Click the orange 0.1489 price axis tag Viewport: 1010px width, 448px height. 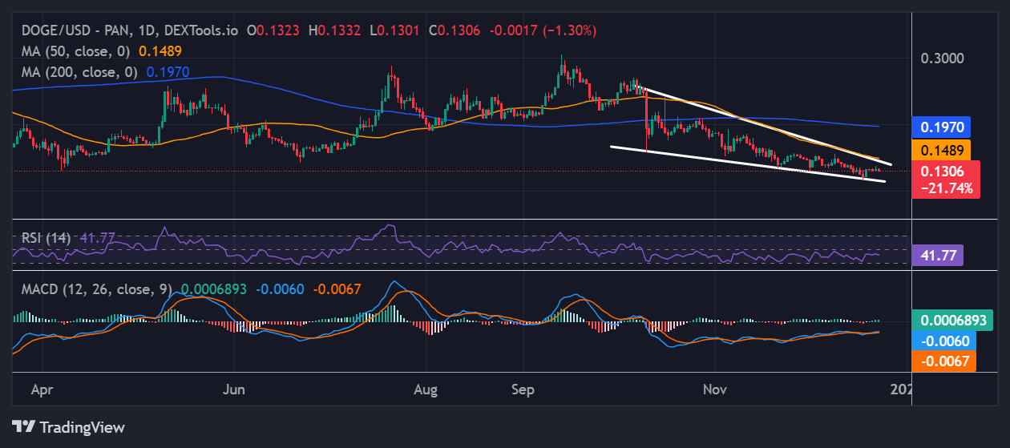[x=942, y=150]
